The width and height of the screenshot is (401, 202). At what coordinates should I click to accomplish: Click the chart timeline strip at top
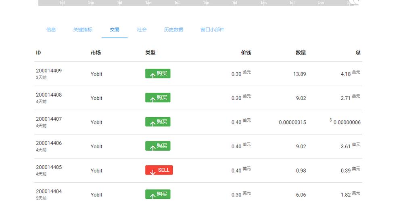tap(198, 3)
